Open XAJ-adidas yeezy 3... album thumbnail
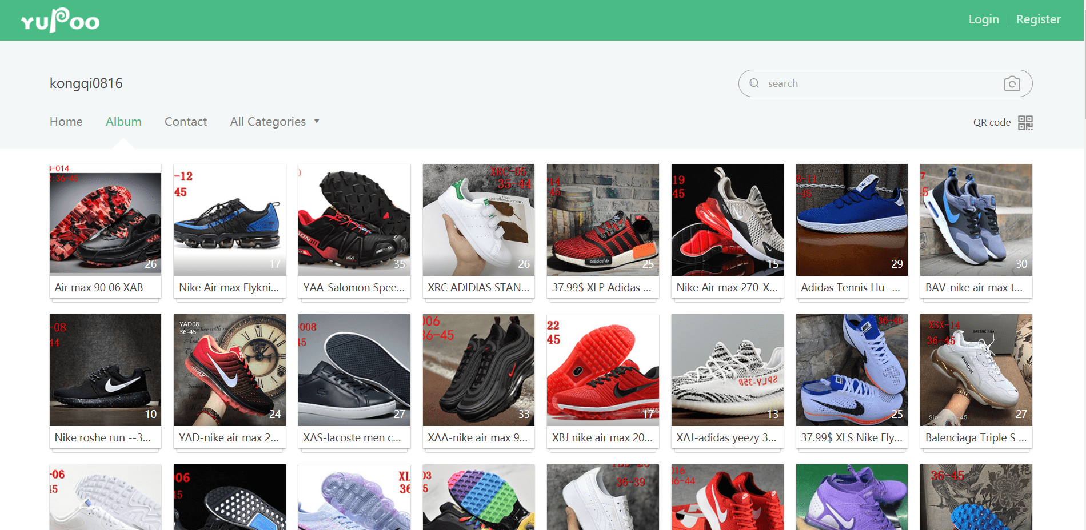The width and height of the screenshot is (1086, 530). (x=728, y=370)
